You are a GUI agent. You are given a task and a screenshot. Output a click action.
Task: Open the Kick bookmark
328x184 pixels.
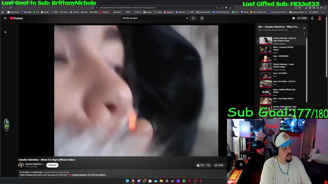click(36, 12)
